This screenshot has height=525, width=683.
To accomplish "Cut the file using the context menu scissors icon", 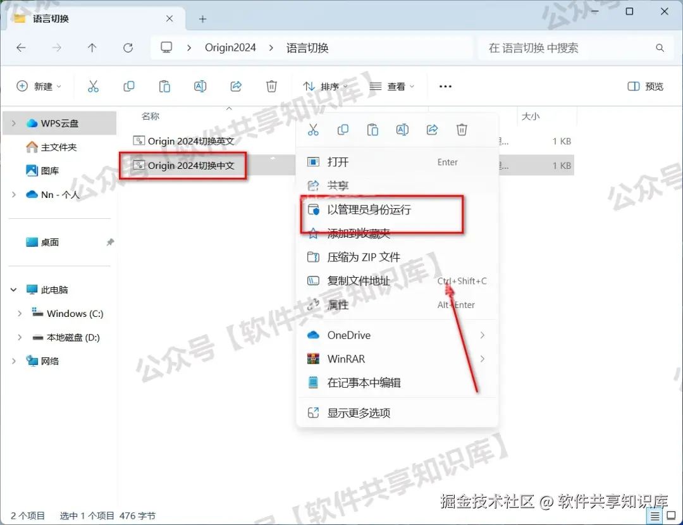I will (313, 130).
